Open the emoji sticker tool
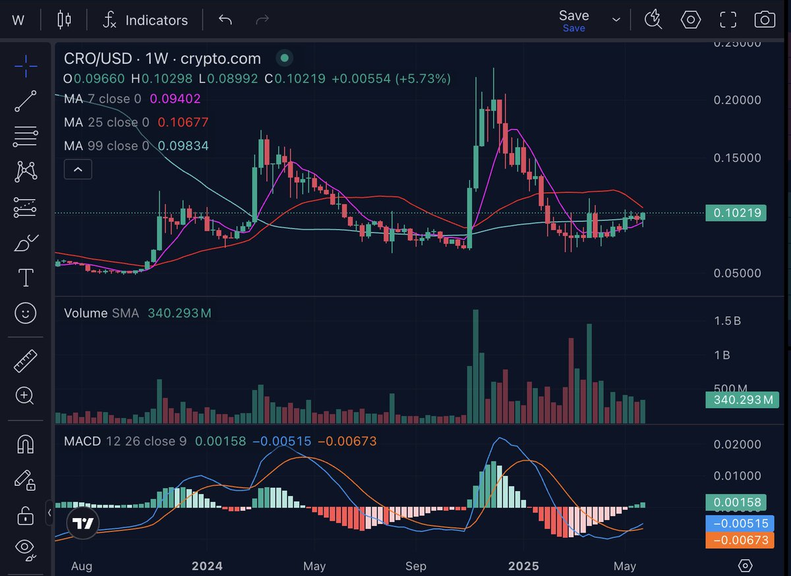791x576 pixels. pyautogui.click(x=25, y=313)
